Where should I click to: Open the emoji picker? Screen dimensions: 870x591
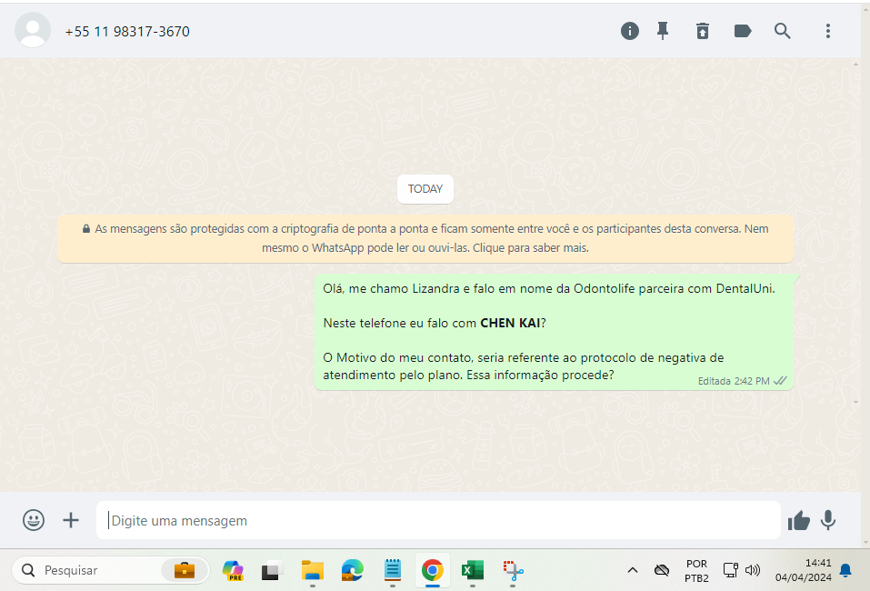click(x=34, y=520)
